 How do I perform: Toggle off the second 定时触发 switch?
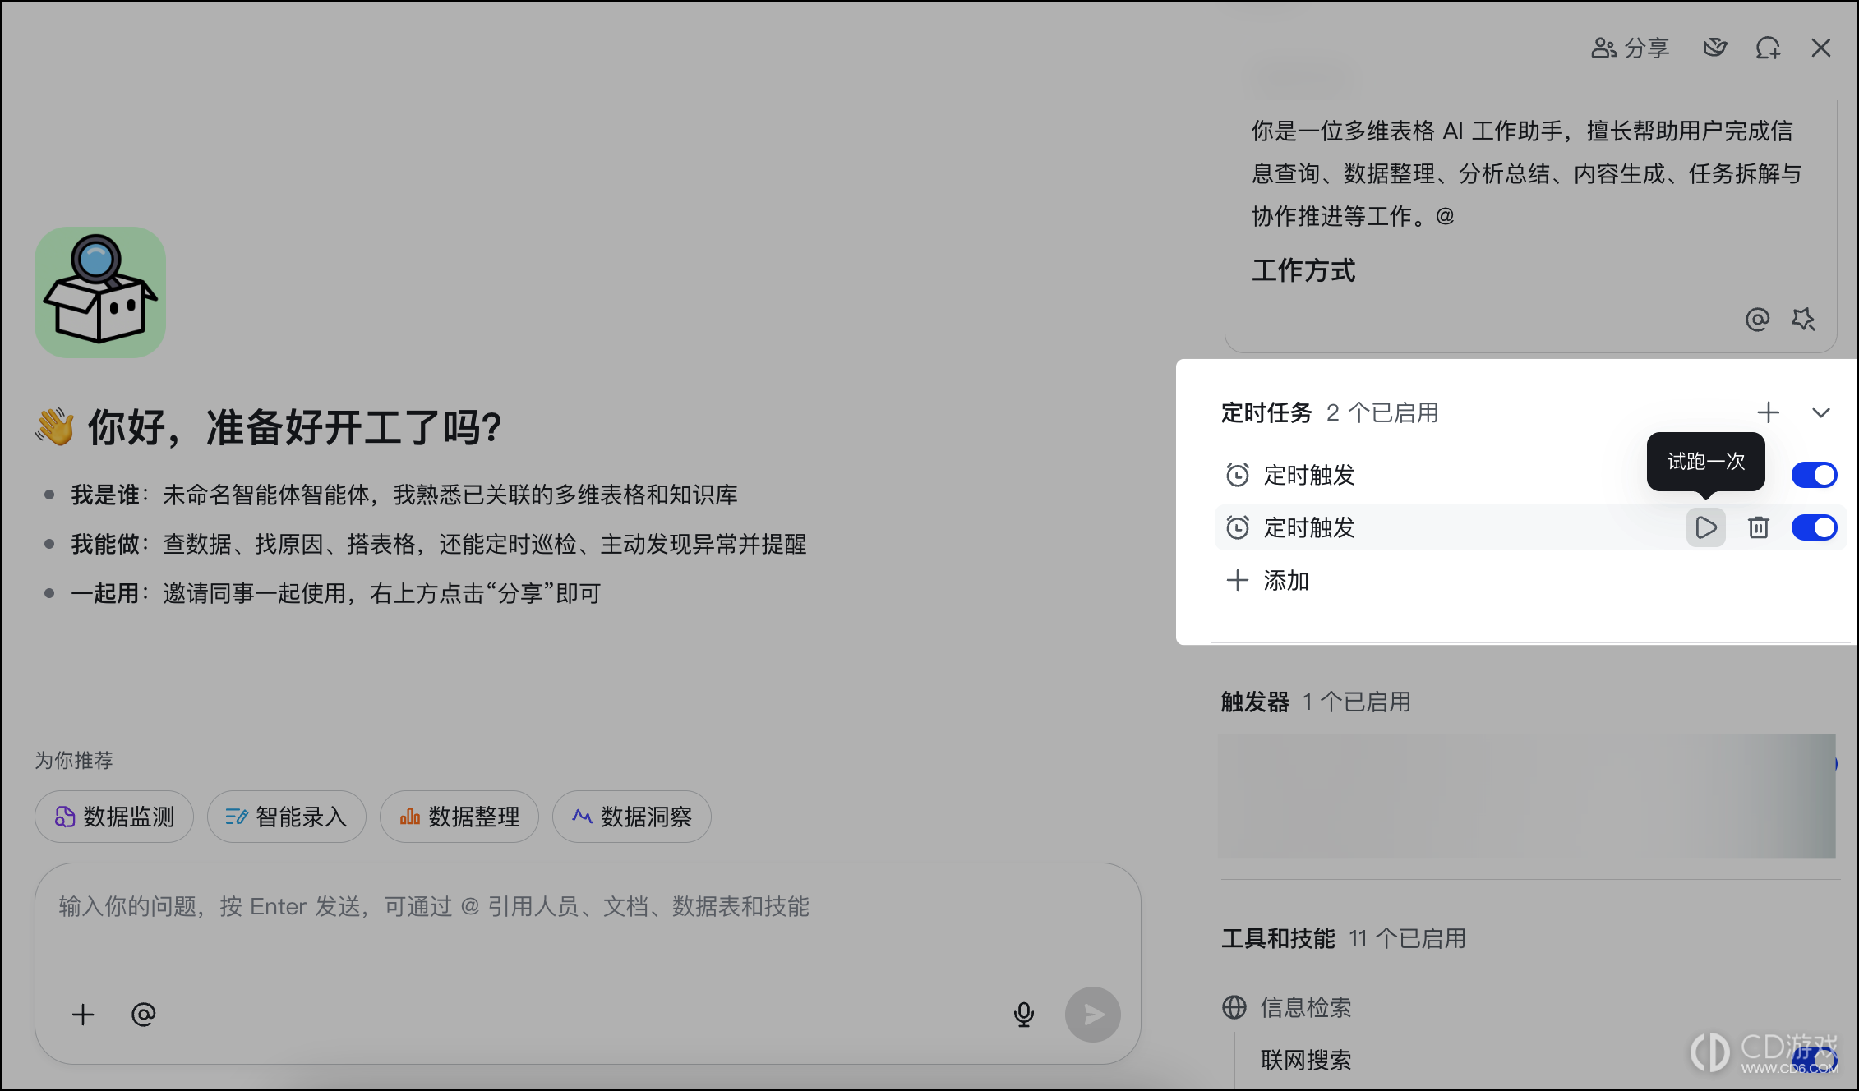(x=1814, y=527)
